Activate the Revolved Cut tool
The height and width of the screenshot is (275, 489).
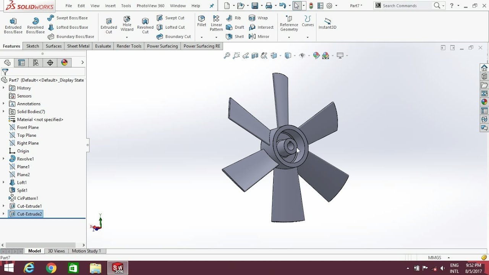(x=145, y=25)
